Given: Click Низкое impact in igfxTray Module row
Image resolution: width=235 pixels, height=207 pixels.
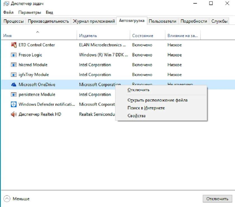Looking at the screenshot, I should pos(175,75).
